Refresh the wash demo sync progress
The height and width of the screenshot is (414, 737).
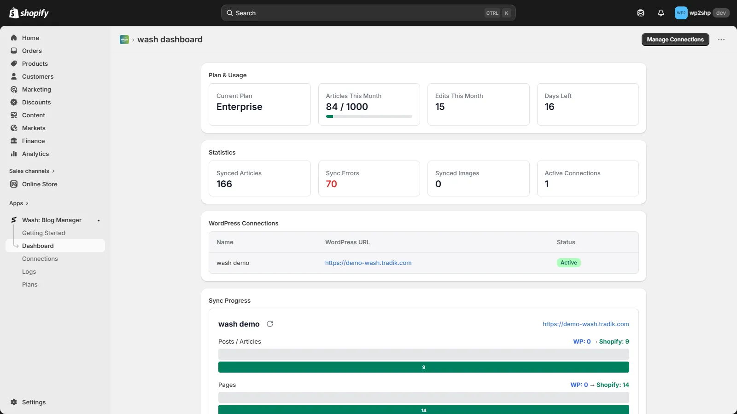click(270, 324)
